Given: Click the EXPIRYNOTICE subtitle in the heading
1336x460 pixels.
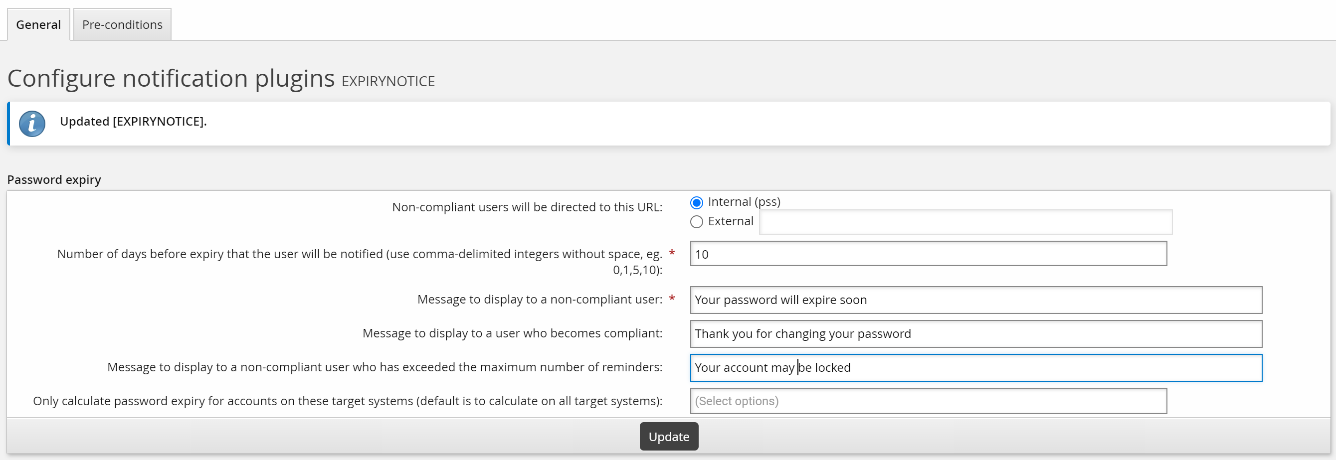Looking at the screenshot, I should 388,81.
